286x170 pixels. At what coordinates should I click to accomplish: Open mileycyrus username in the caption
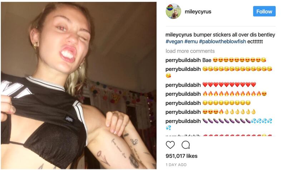178,35
